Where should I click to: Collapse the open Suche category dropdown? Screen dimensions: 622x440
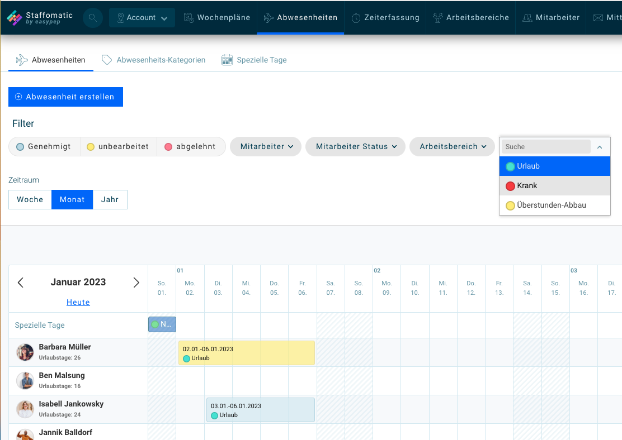[600, 146]
